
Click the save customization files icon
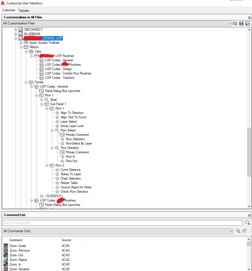point(241,23)
